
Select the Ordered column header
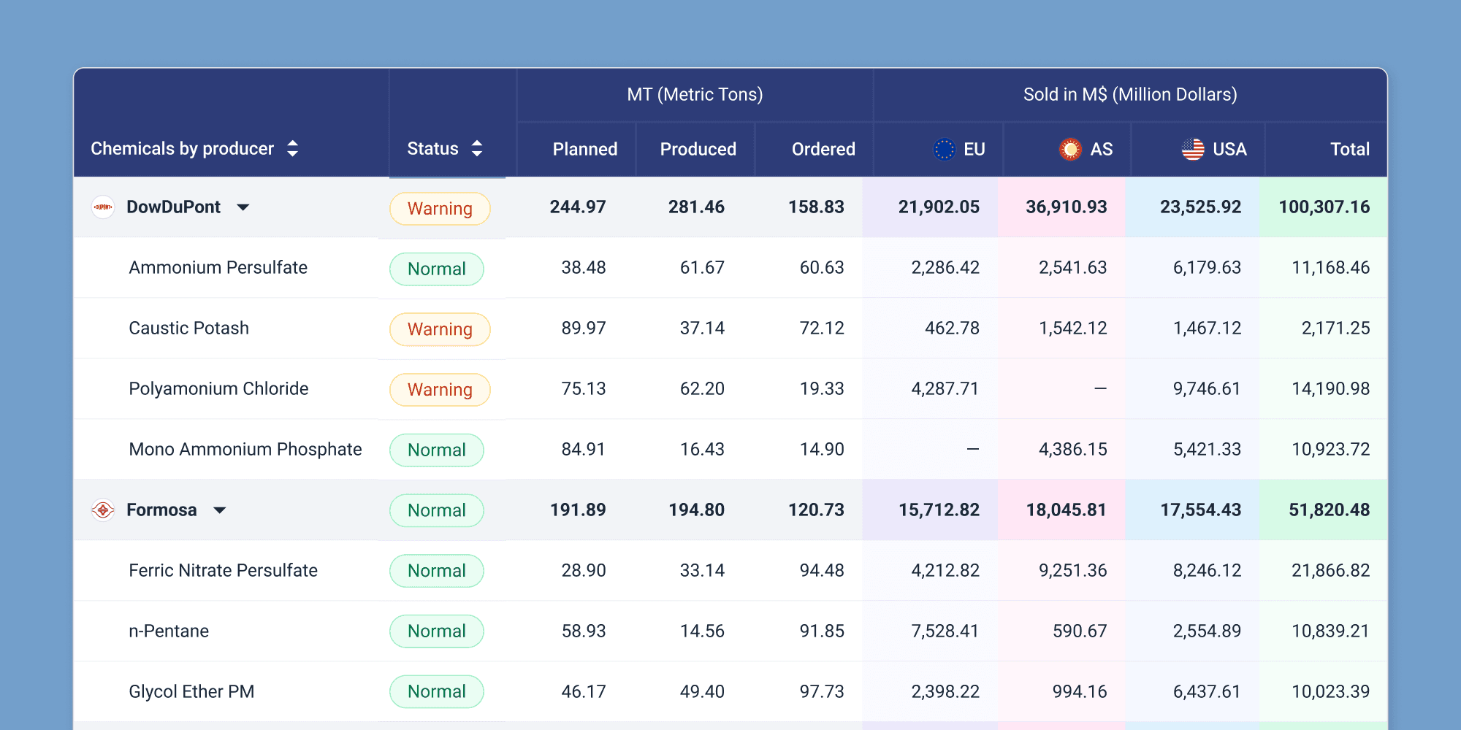823,149
